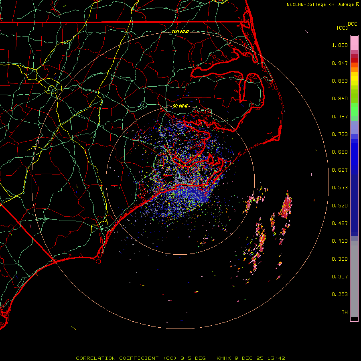Pick the bright green color bar segment
361x361 pixels.
coord(354,110)
